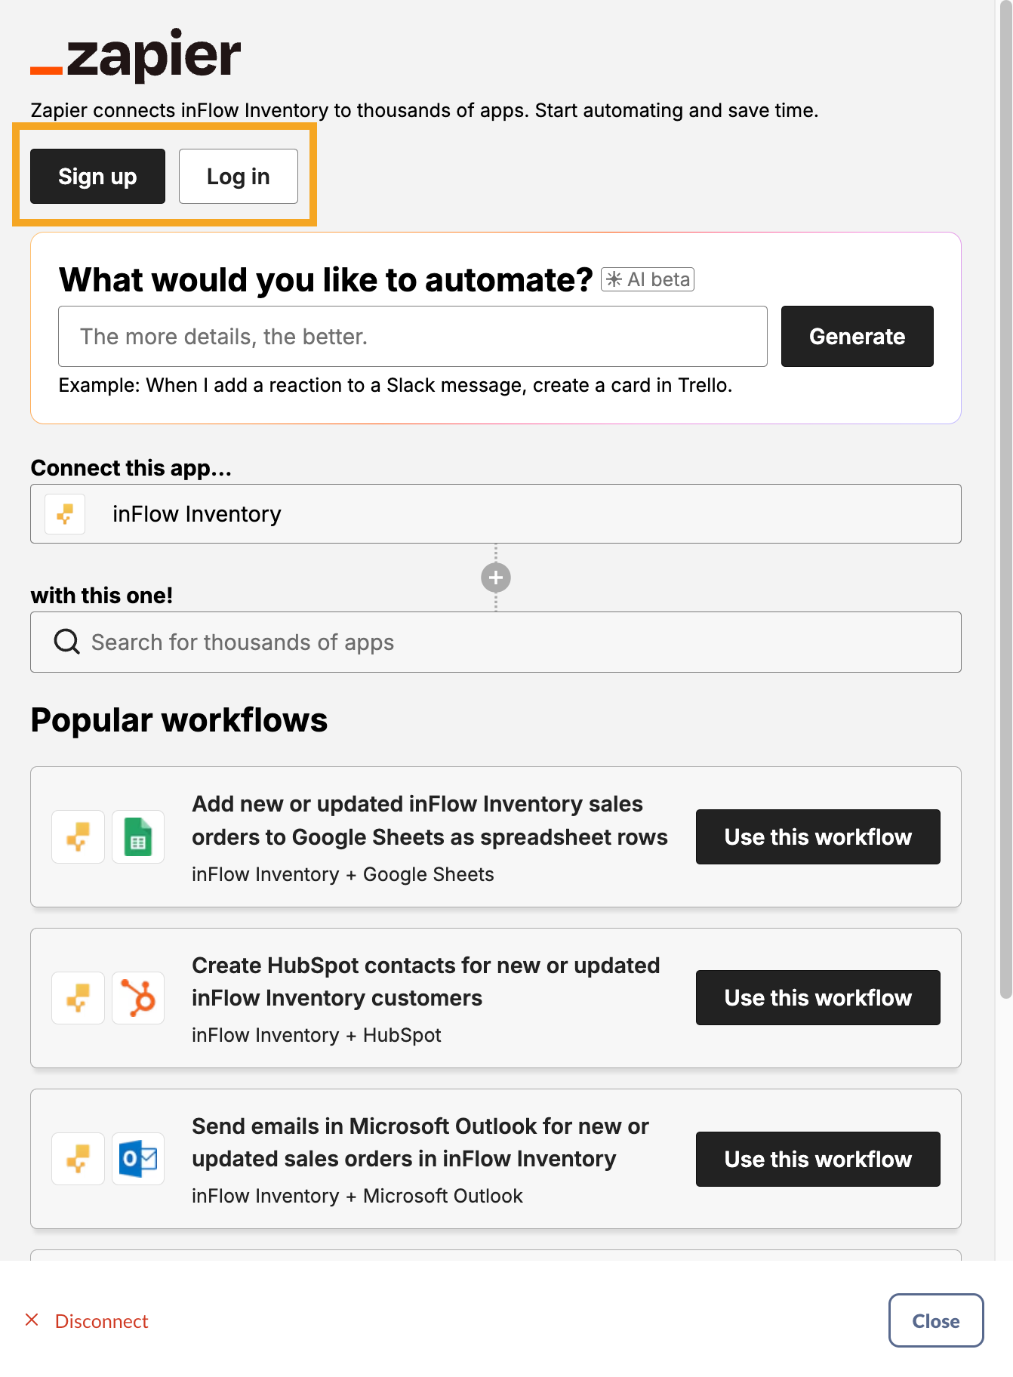The image size is (1013, 1377).
Task: Click the Disconnect link
Action: pyautogui.click(x=101, y=1321)
